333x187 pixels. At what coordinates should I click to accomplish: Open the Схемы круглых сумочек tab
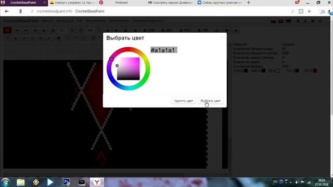(220, 3)
